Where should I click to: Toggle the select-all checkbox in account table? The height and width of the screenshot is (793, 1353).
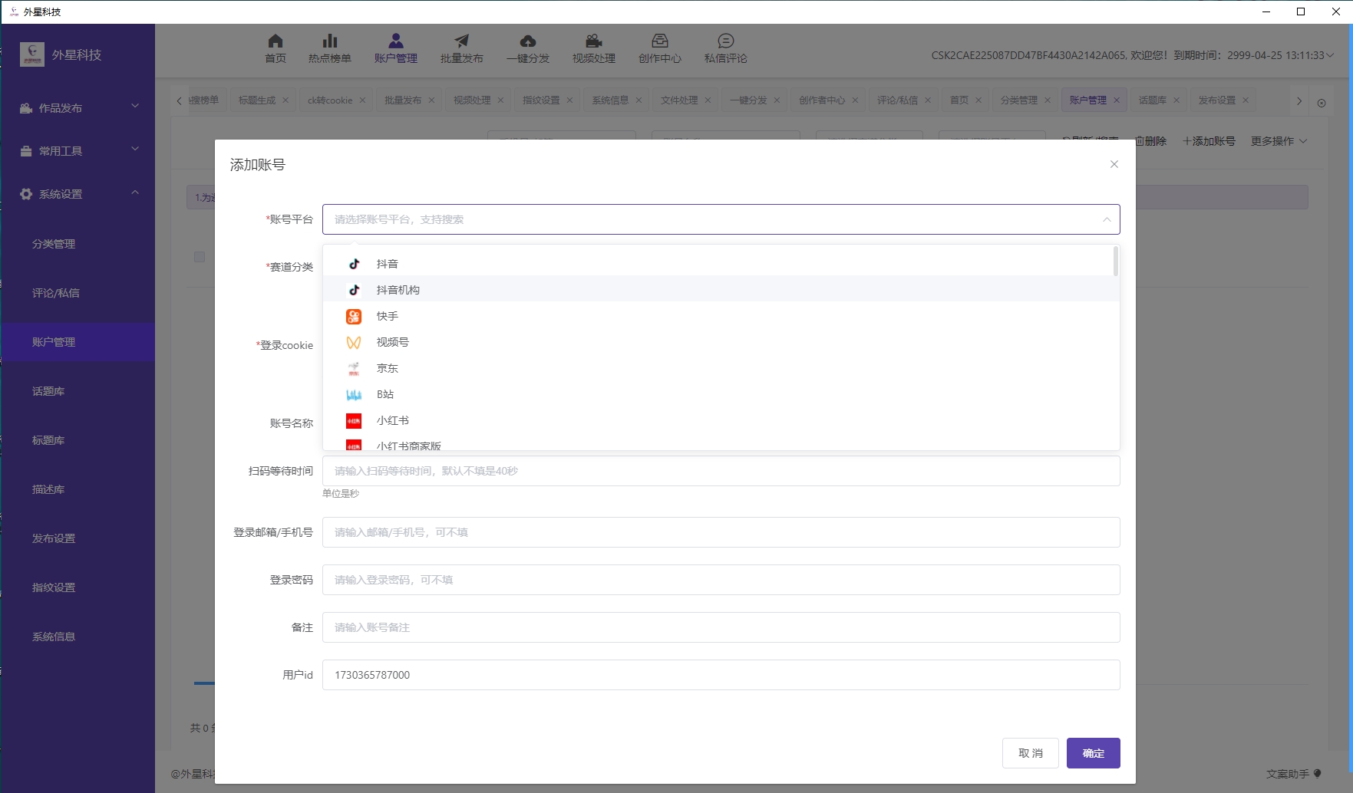200,257
